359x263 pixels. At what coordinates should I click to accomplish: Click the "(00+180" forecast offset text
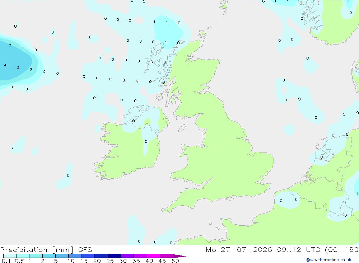[342, 250]
